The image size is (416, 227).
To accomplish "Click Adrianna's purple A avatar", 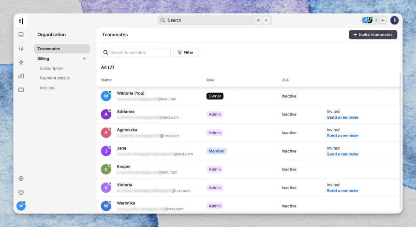I will (x=106, y=114).
